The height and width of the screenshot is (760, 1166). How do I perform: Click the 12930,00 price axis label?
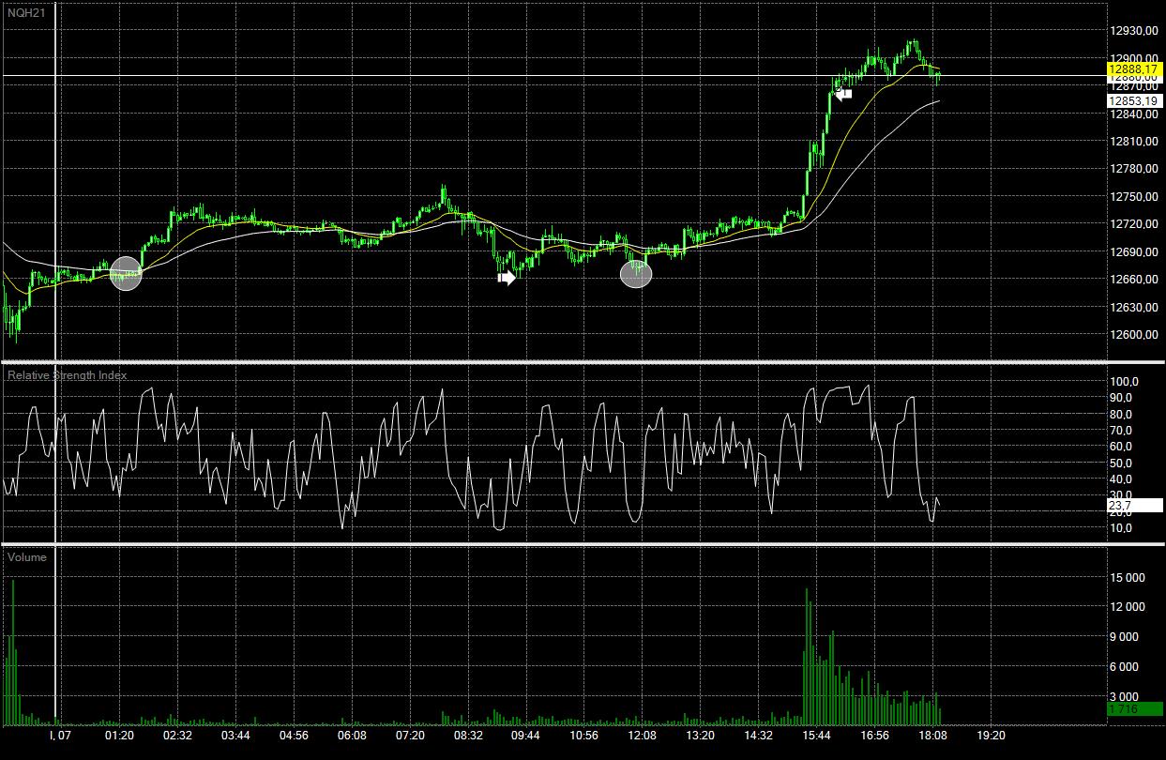[1133, 30]
